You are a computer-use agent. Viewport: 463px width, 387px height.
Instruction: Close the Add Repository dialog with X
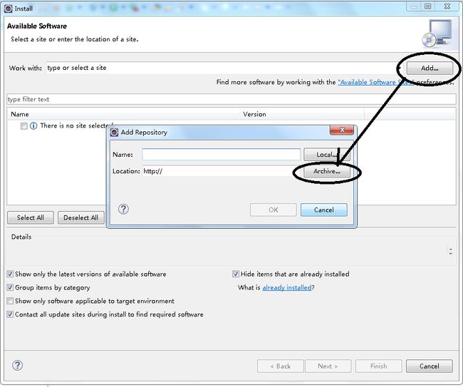[x=342, y=130]
